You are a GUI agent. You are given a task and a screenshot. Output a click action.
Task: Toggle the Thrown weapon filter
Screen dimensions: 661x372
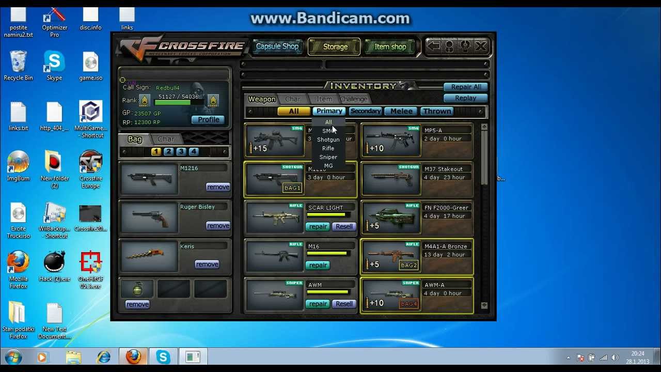[437, 111]
